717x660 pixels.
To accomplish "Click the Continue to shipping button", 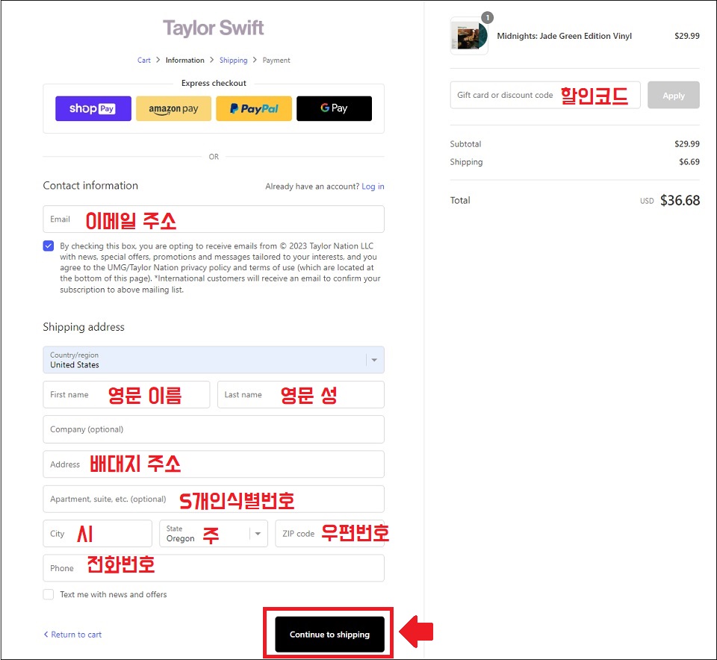I will click(329, 635).
